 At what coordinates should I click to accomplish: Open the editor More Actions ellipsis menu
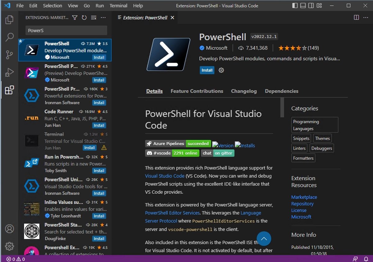(x=366, y=18)
